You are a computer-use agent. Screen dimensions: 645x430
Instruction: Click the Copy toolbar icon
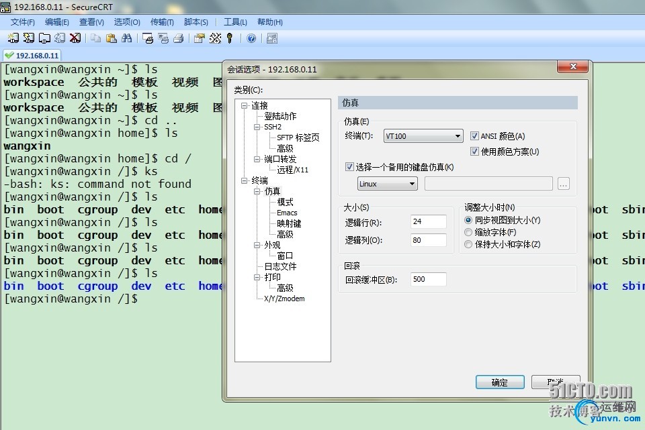(96, 38)
